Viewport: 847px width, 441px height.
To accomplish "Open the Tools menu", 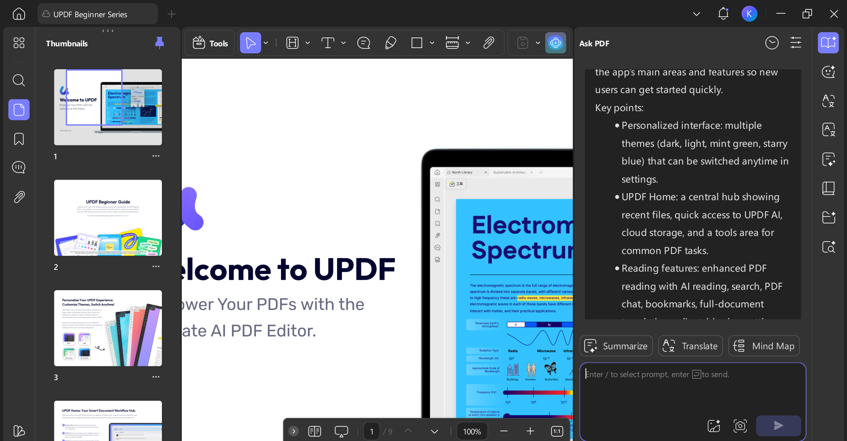I will click(x=210, y=43).
